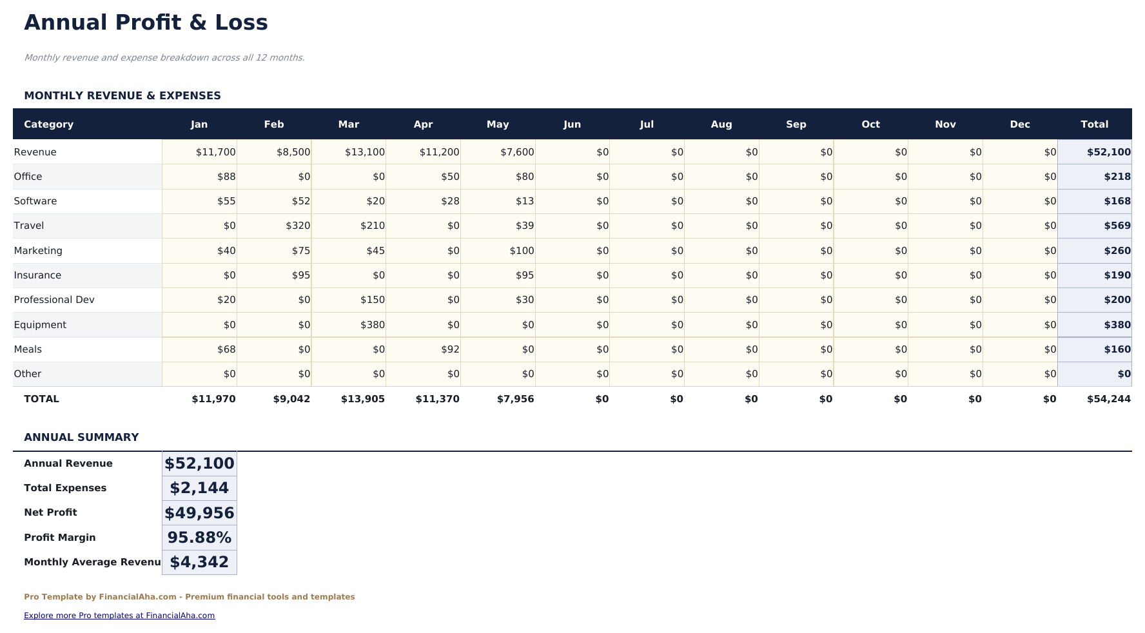The image size is (1145, 633).
Task: Click the Jan column header
Action: click(x=199, y=124)
